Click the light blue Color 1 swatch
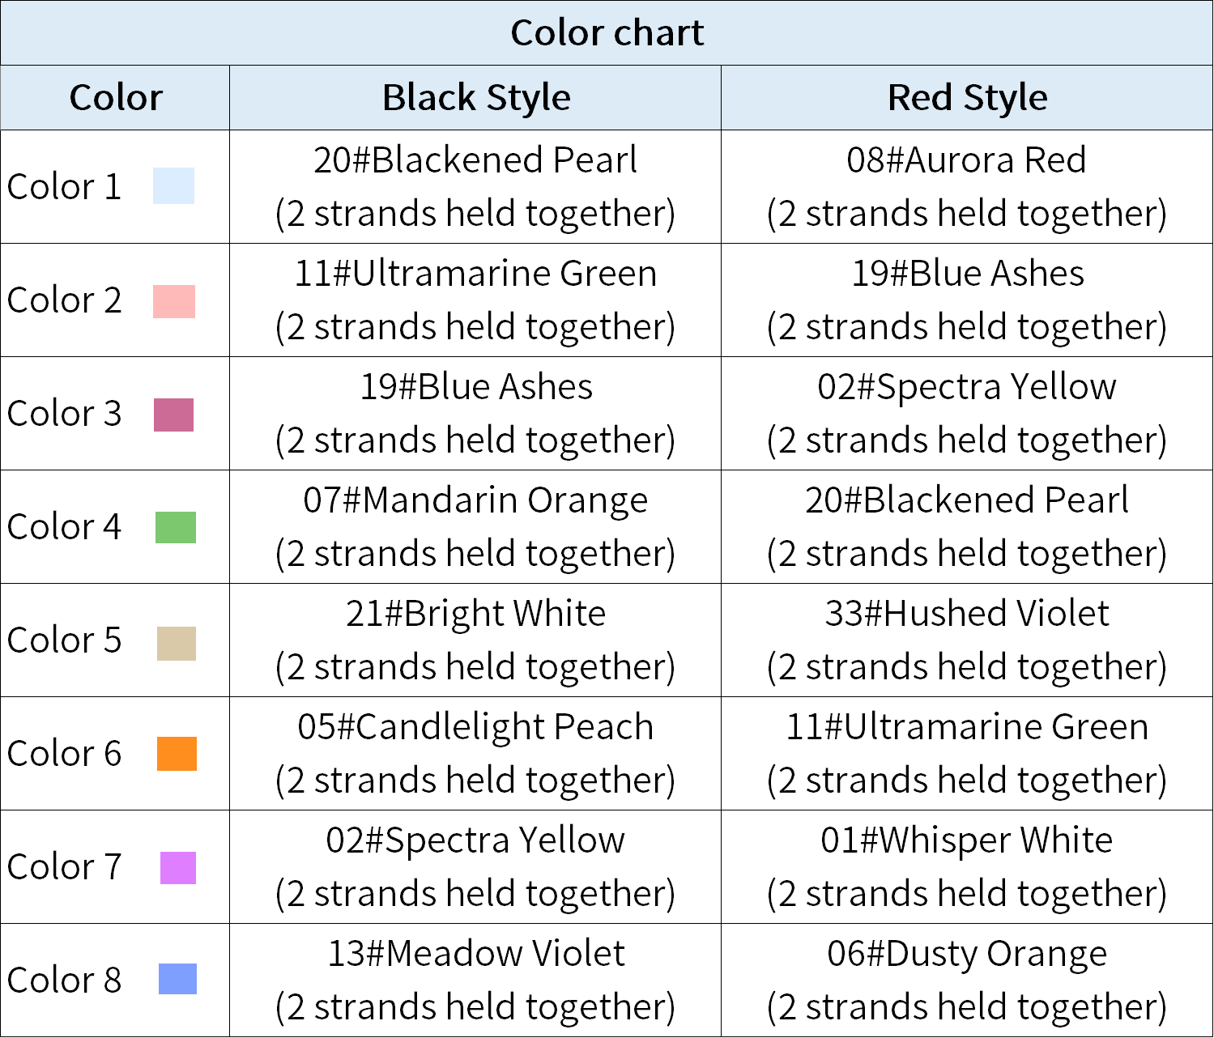The height and width of the screenshot is (1038, 1214). coord(173,185)
